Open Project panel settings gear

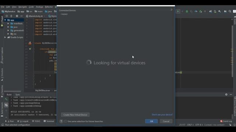(x=17, y=16)
